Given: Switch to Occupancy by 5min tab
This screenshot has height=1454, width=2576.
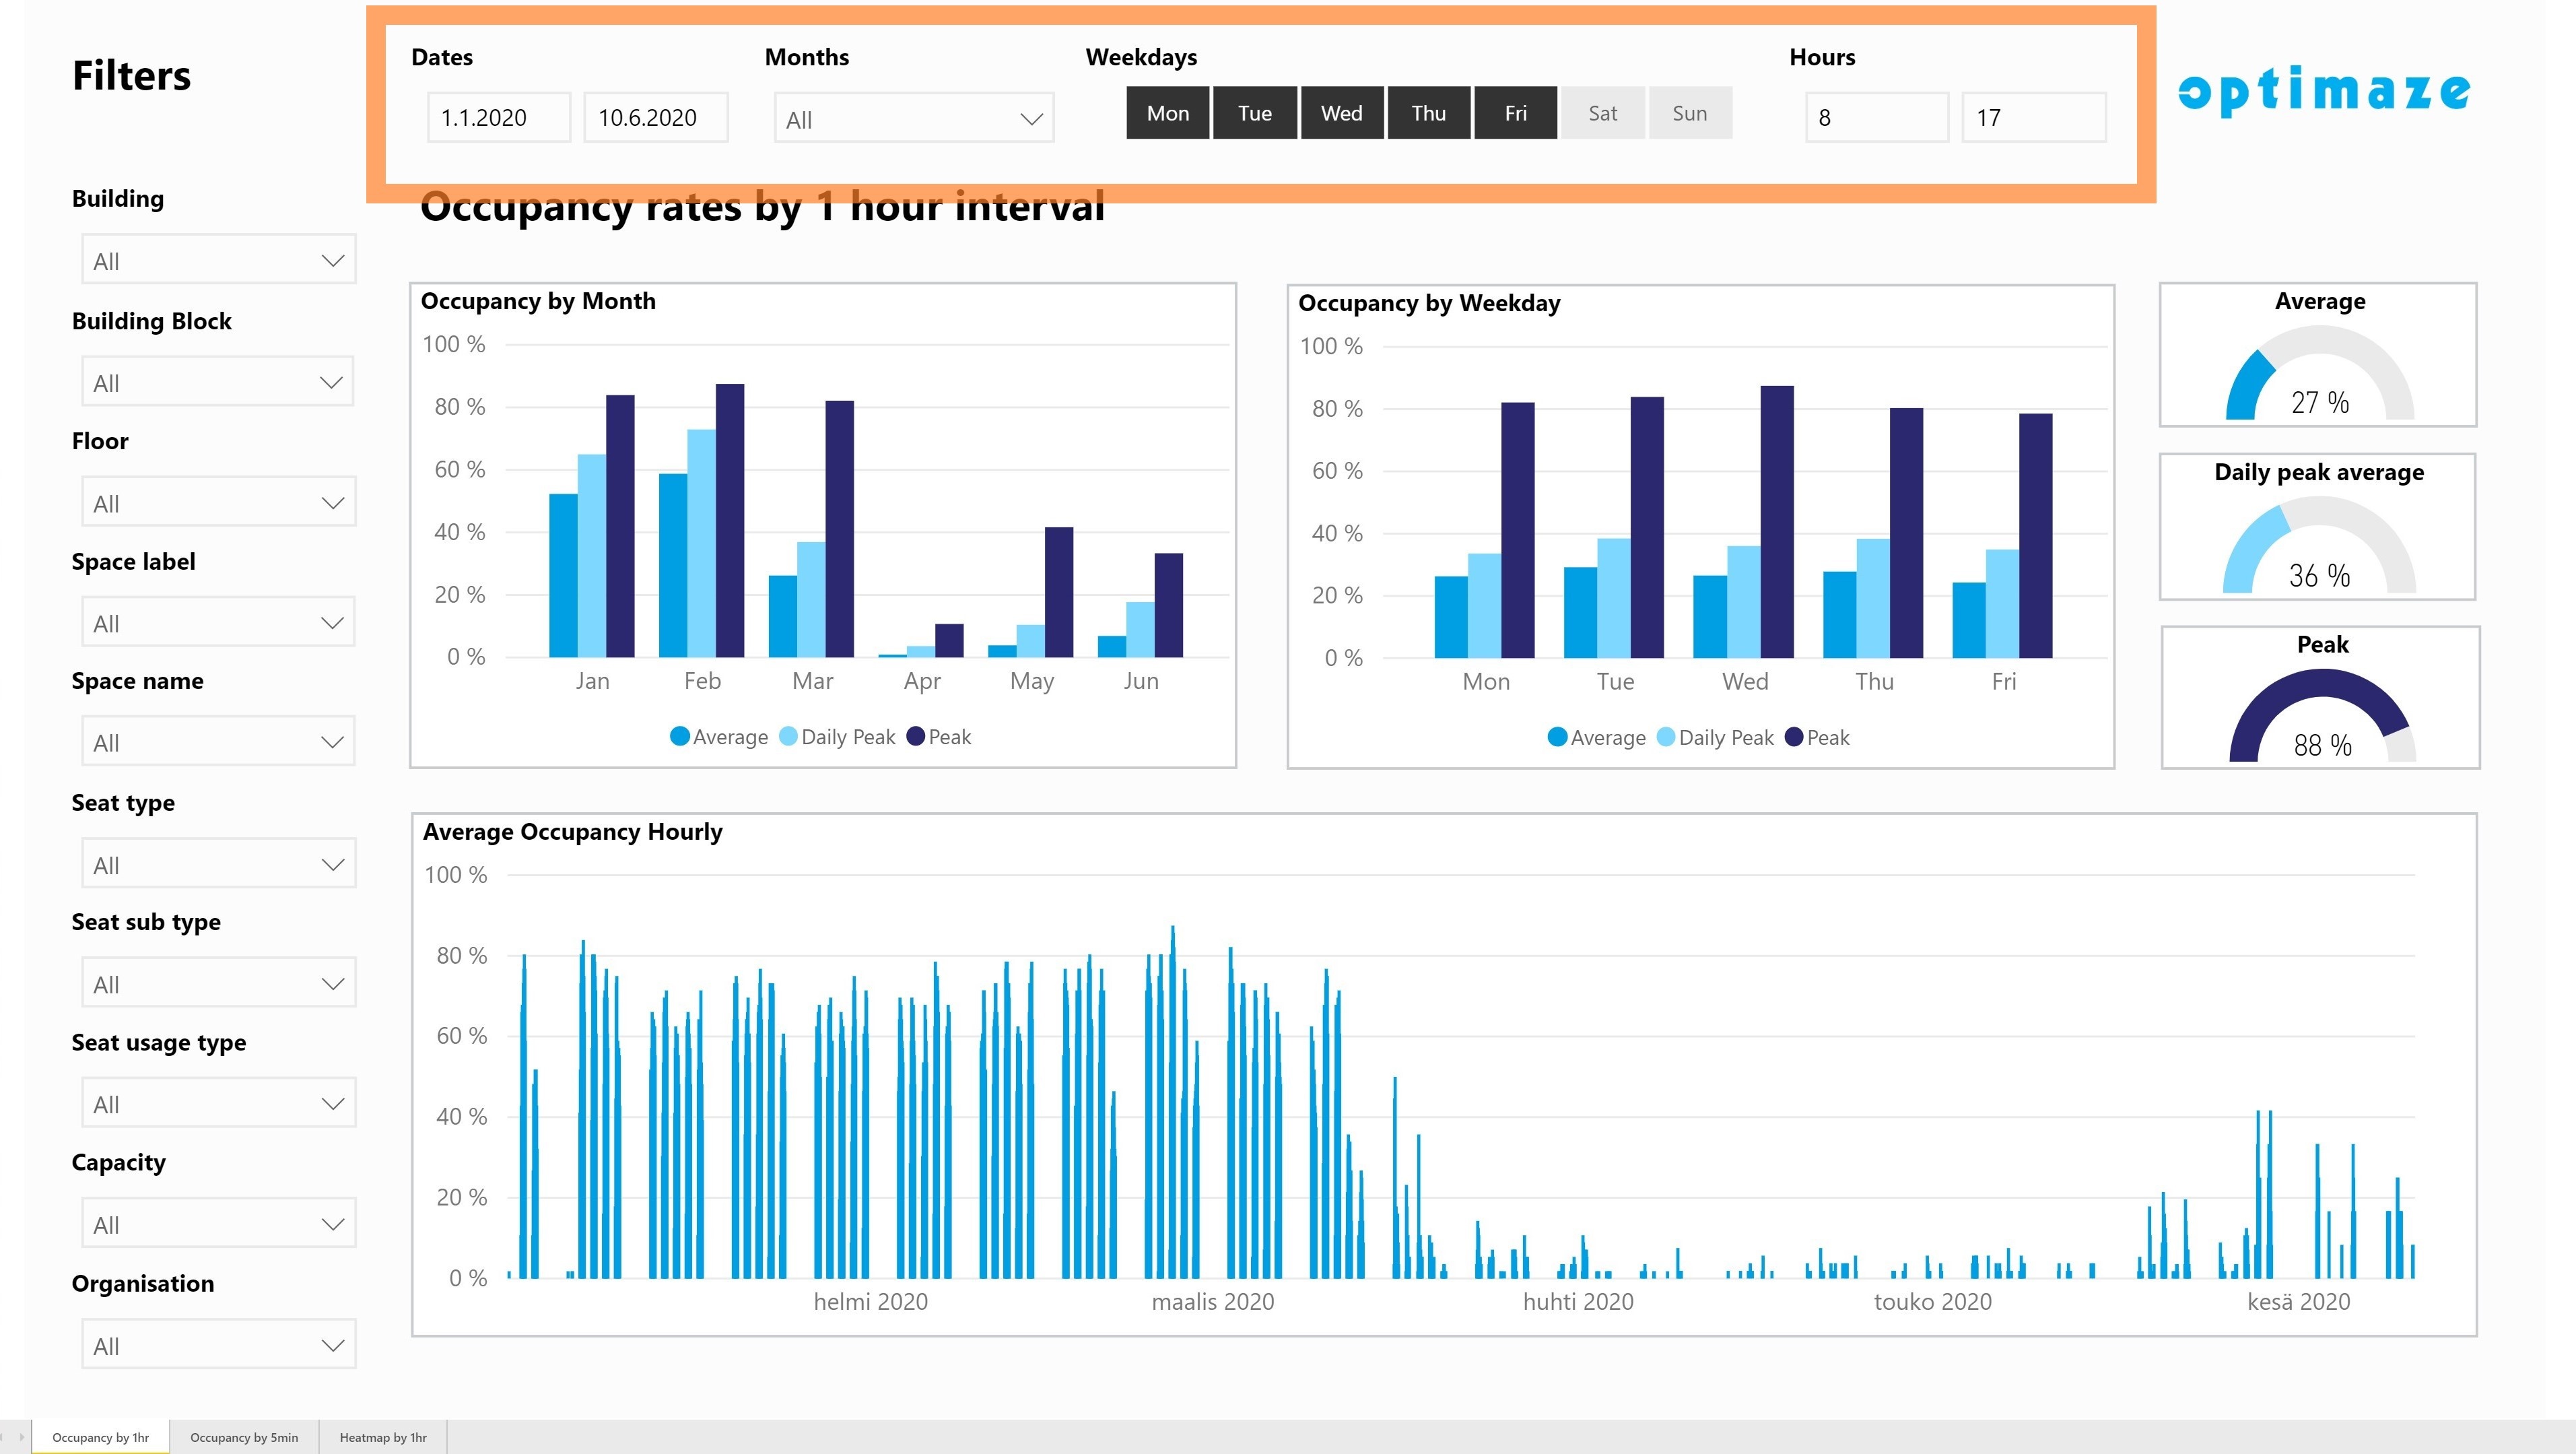Looking at the screenshot, I should click(x=244, y=1437).
